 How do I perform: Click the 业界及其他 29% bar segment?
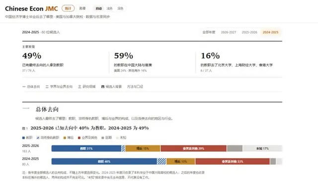193,148
